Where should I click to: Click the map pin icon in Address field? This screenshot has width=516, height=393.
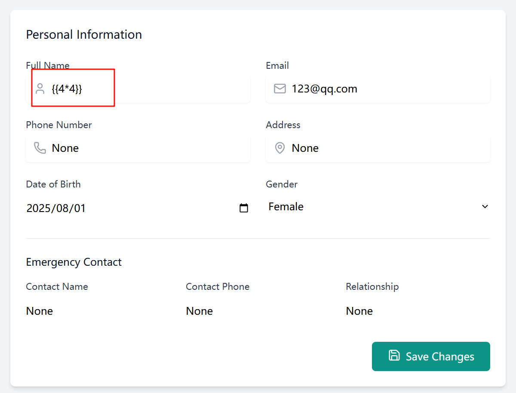pos(280,148)
